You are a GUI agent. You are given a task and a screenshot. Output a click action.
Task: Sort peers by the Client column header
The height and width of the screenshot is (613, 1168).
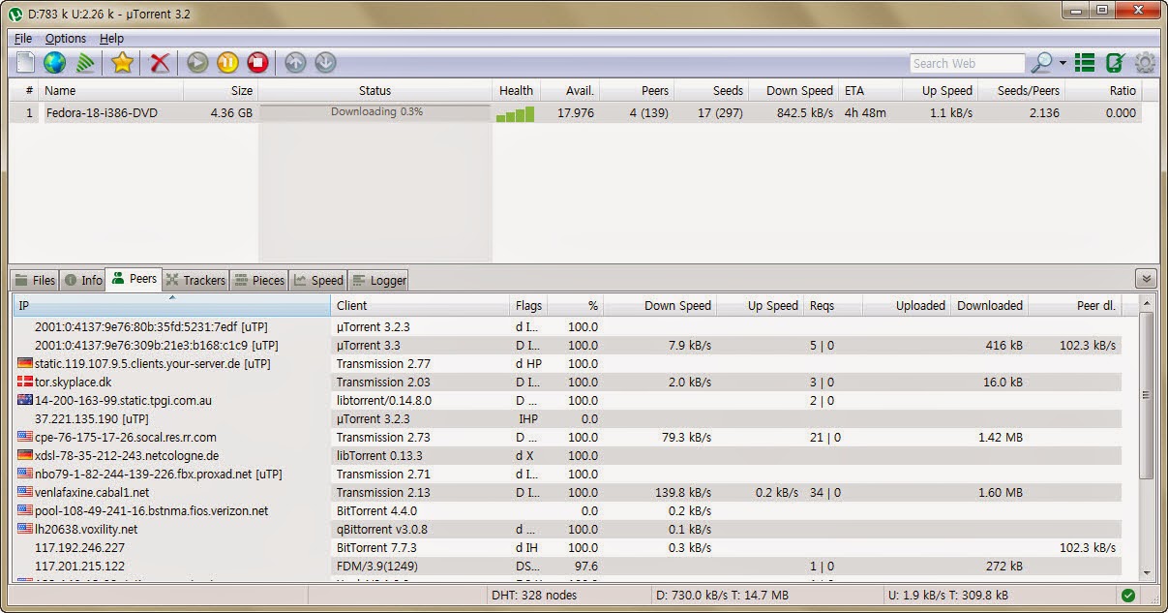click(x=420, y=305)
